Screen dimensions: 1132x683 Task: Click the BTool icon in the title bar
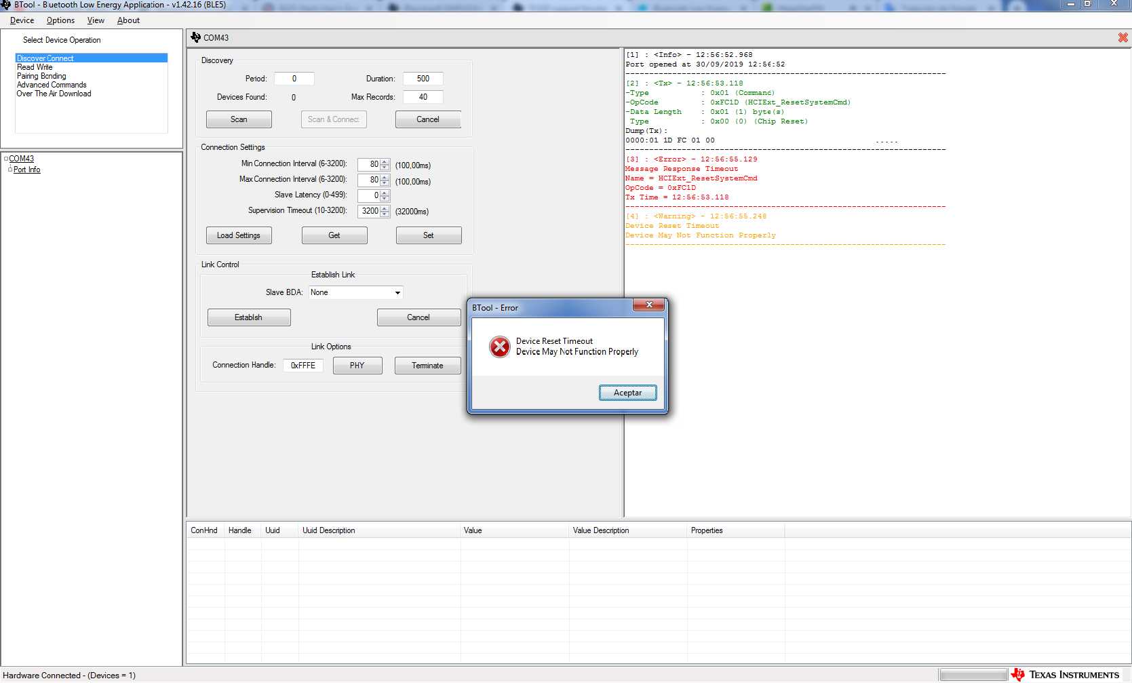pos(7,5)
